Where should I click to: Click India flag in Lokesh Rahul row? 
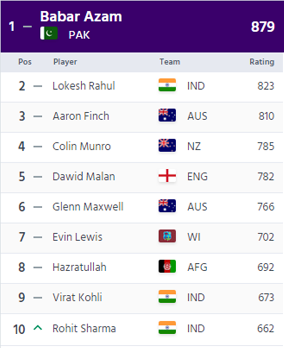coord(167,85)
